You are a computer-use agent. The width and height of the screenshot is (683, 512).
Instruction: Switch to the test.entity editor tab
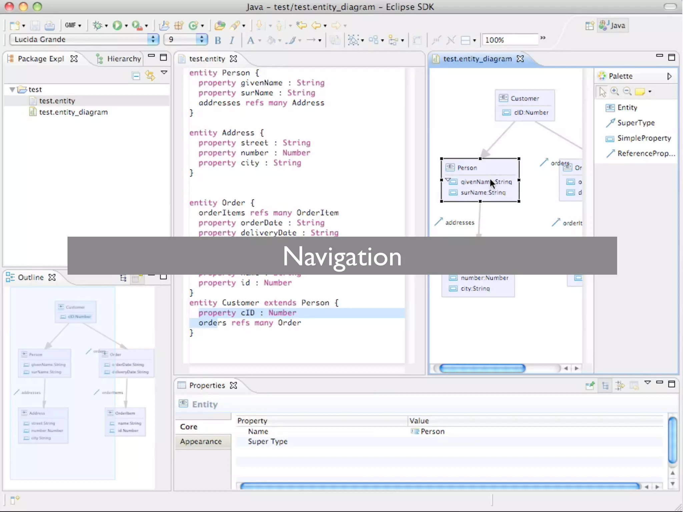[x=207, y=59]
